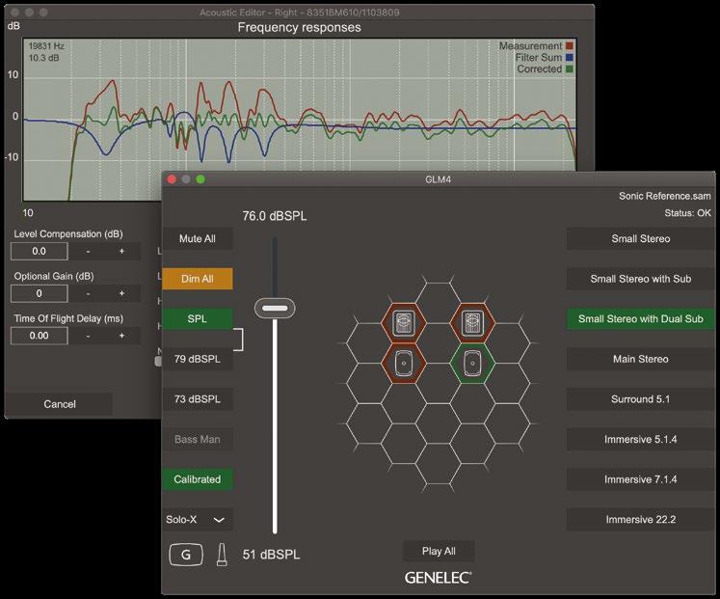Increase Optional Gain with plus button
Image resolution: width=720 pixels, height=599 pixels.
(122, 293)
